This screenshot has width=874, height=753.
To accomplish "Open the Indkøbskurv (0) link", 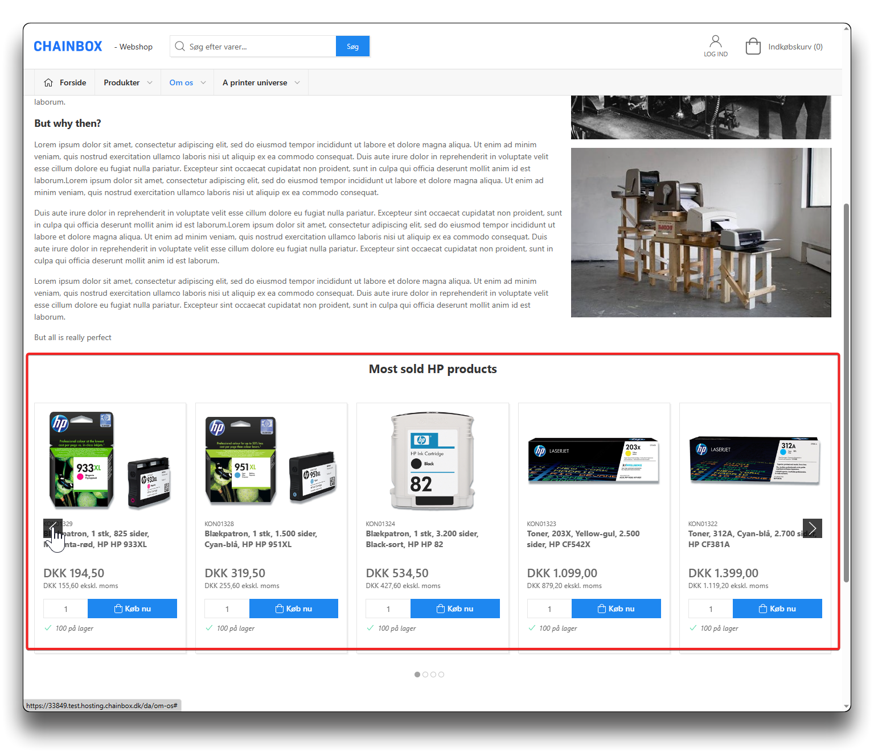I will 795,47.
